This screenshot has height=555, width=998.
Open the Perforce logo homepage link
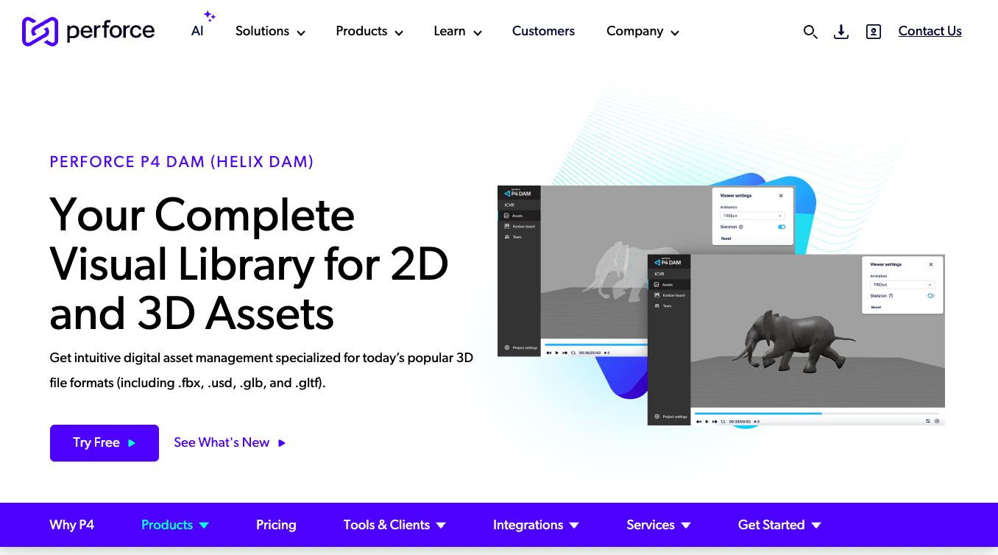(88, 31)
